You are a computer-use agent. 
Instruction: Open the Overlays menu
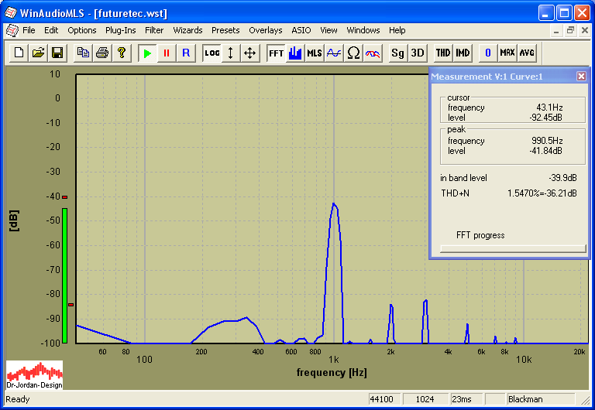(x=266, y=30)
